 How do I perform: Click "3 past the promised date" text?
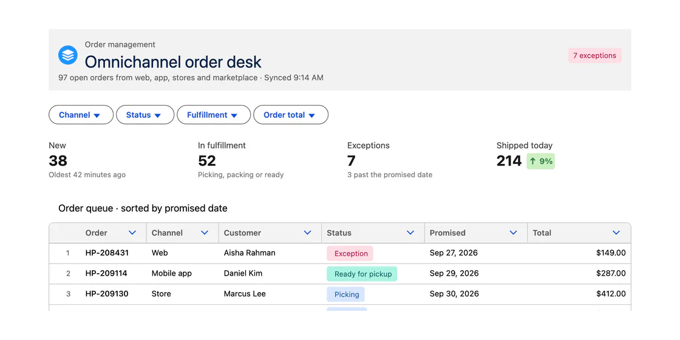[390, 175]
